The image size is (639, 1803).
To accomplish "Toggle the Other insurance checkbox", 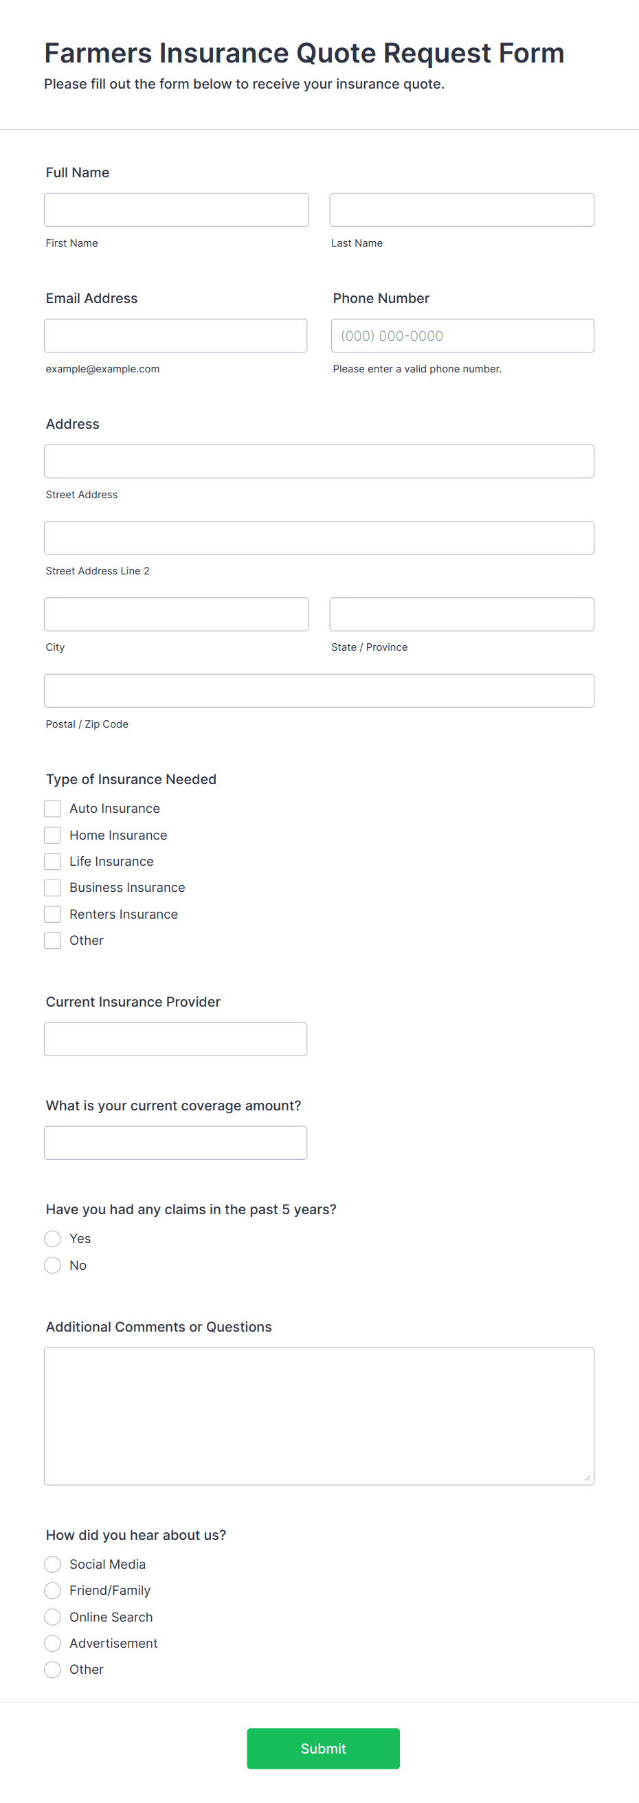I will click(x=52, y=941).
